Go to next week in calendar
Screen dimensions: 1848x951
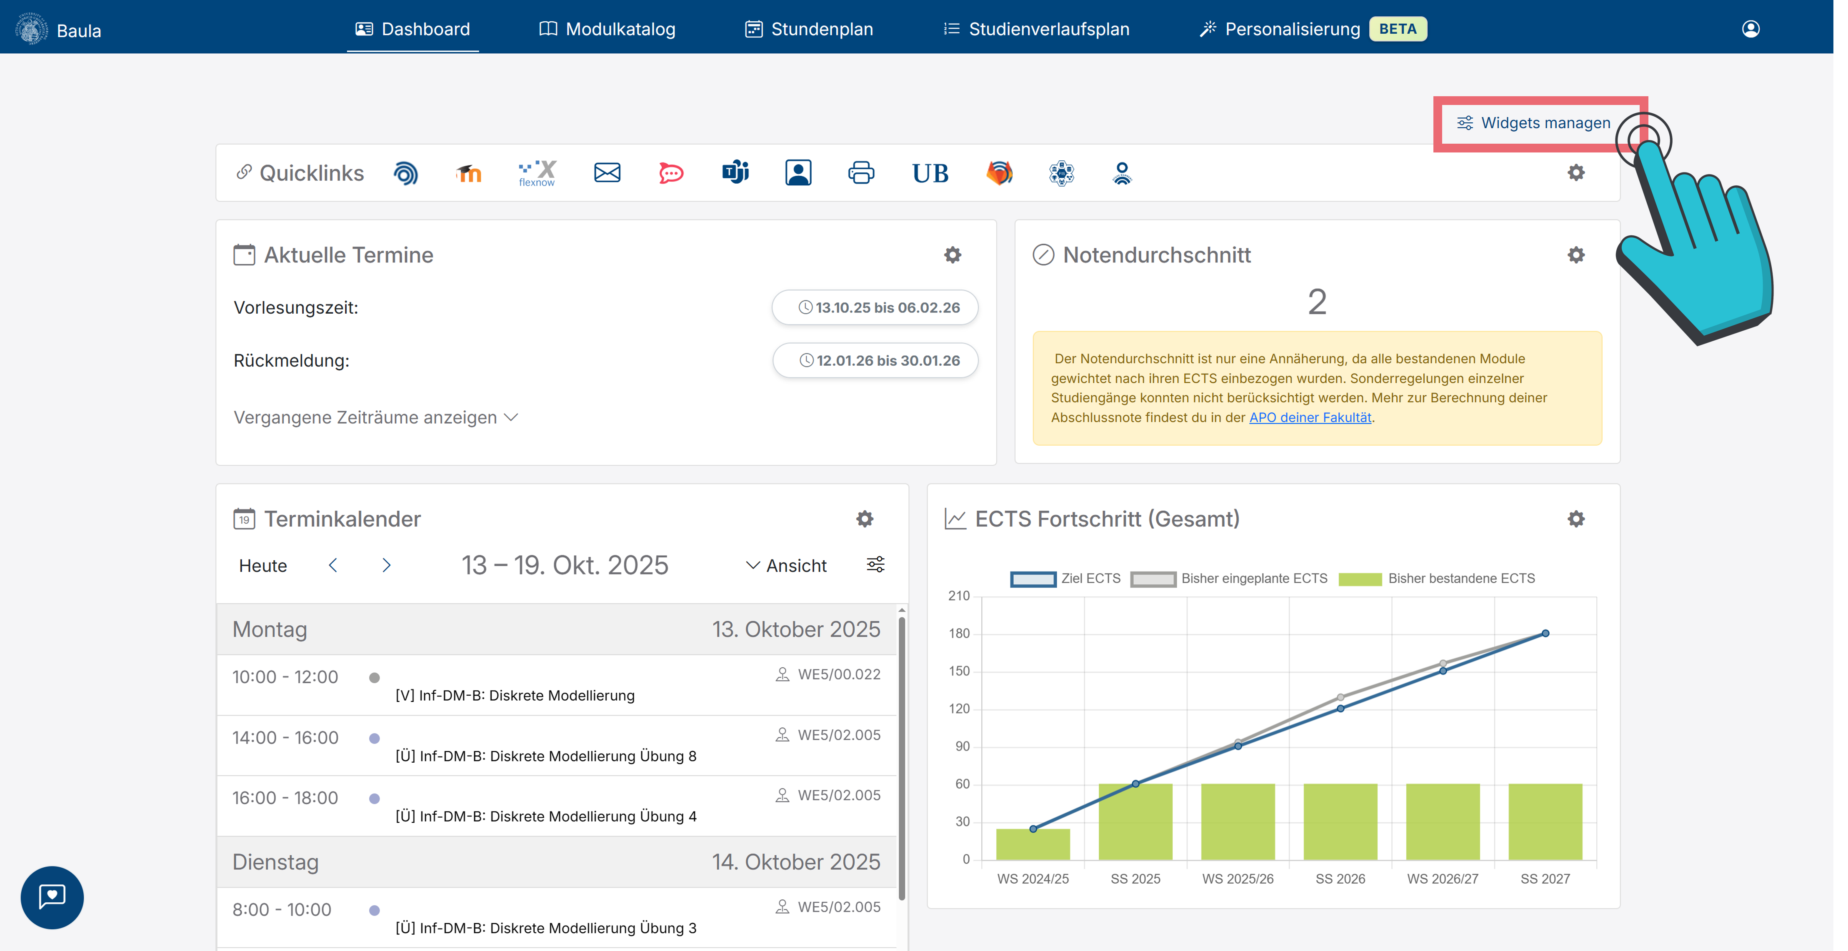click(387, 565)
